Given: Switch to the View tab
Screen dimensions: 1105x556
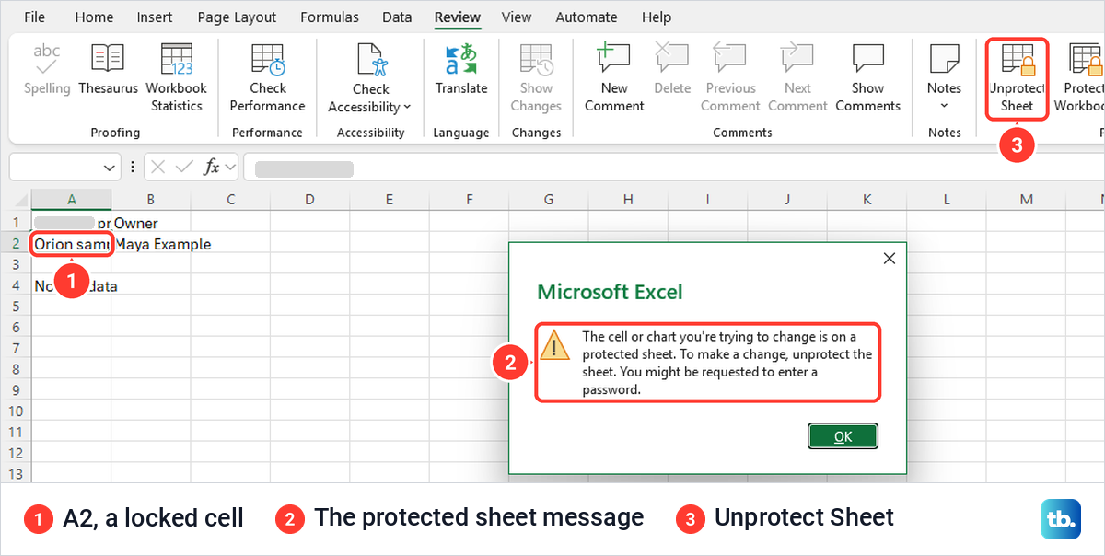Looking at the screenshot, I should pyautogui.click(x=517, y=17).
